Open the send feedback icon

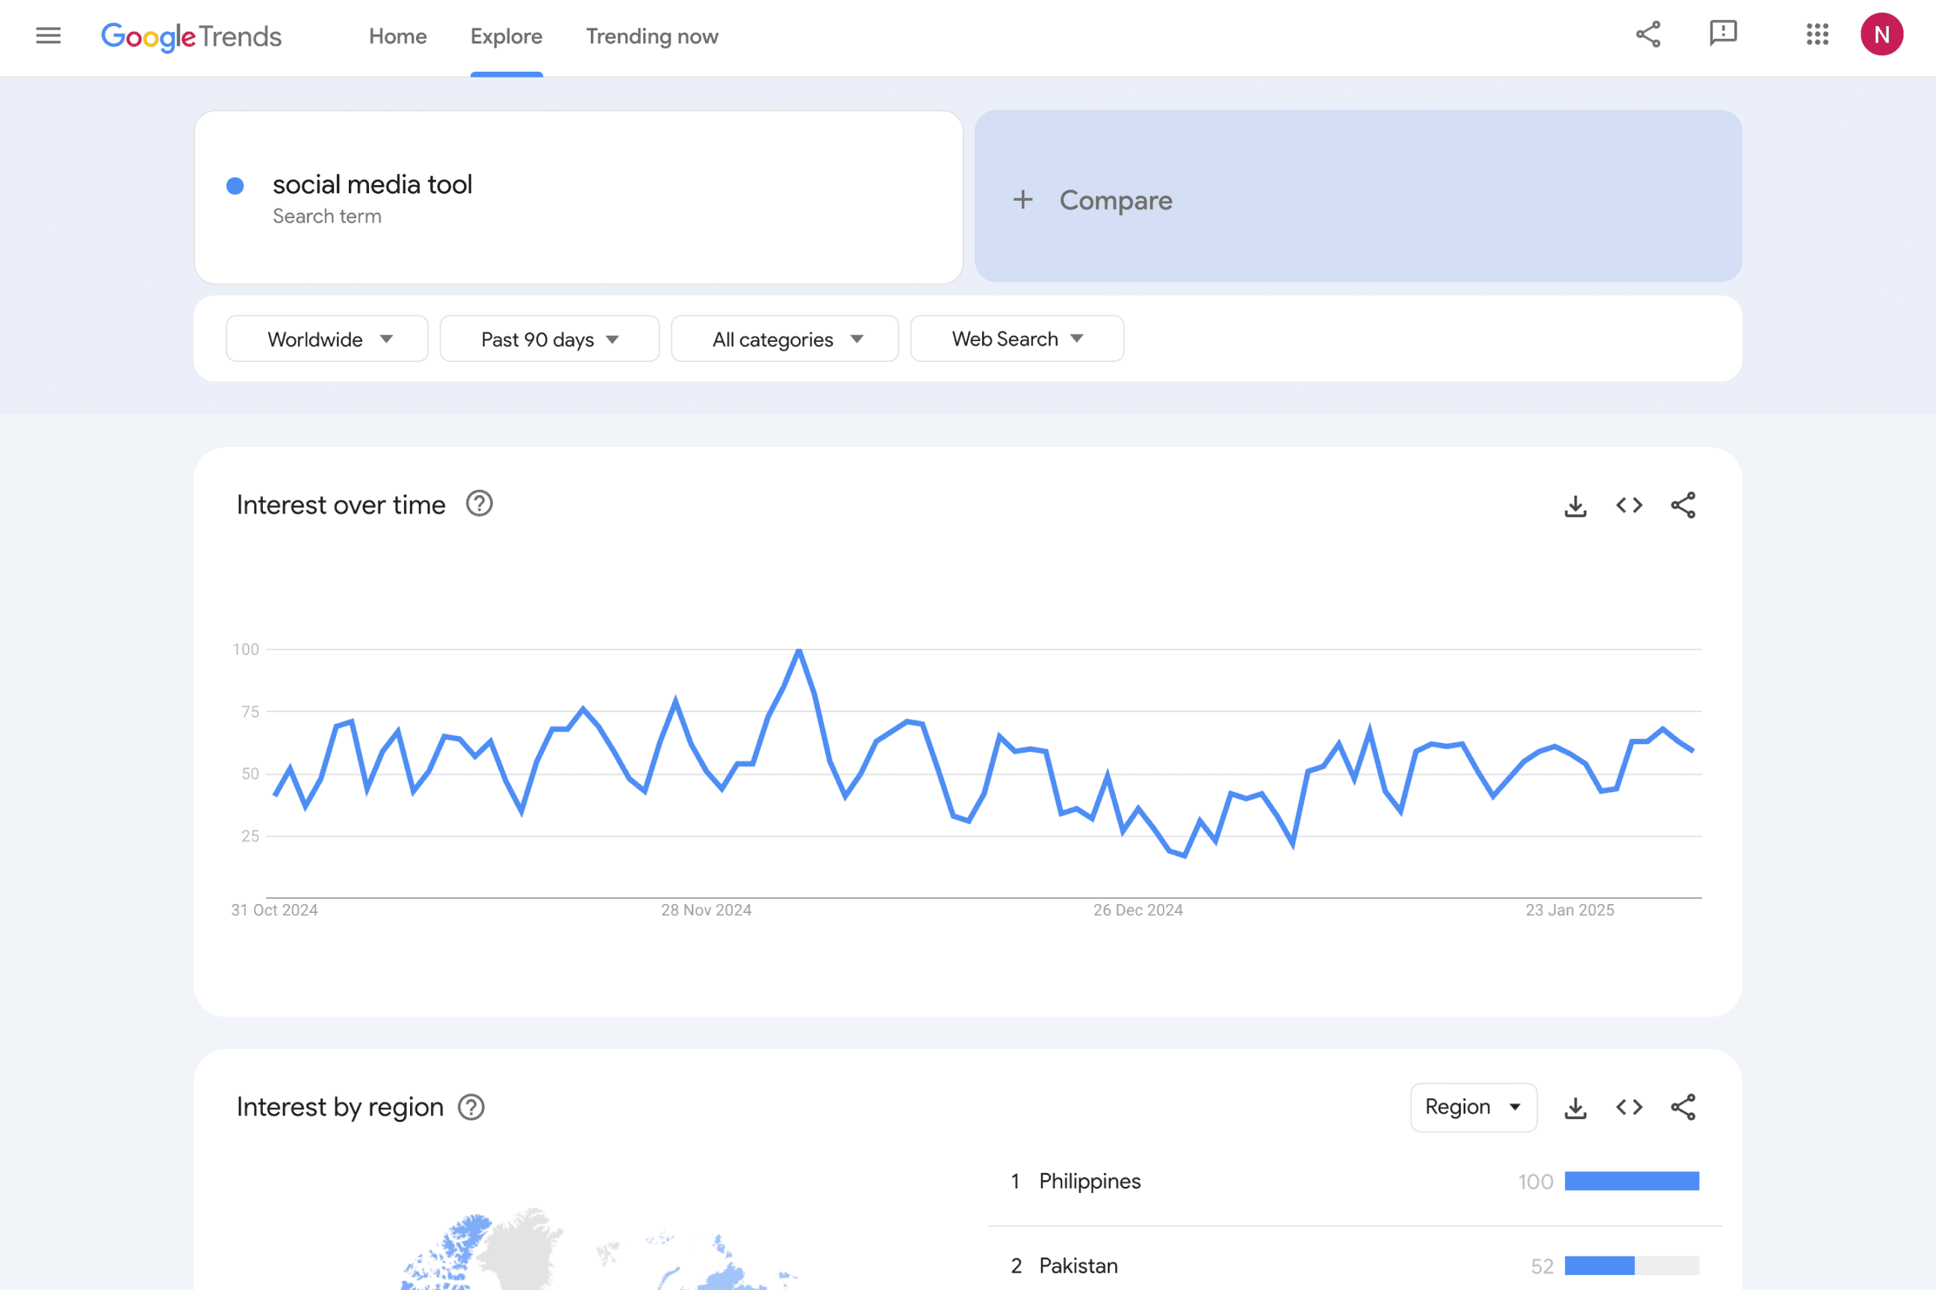pos(1723,34)
